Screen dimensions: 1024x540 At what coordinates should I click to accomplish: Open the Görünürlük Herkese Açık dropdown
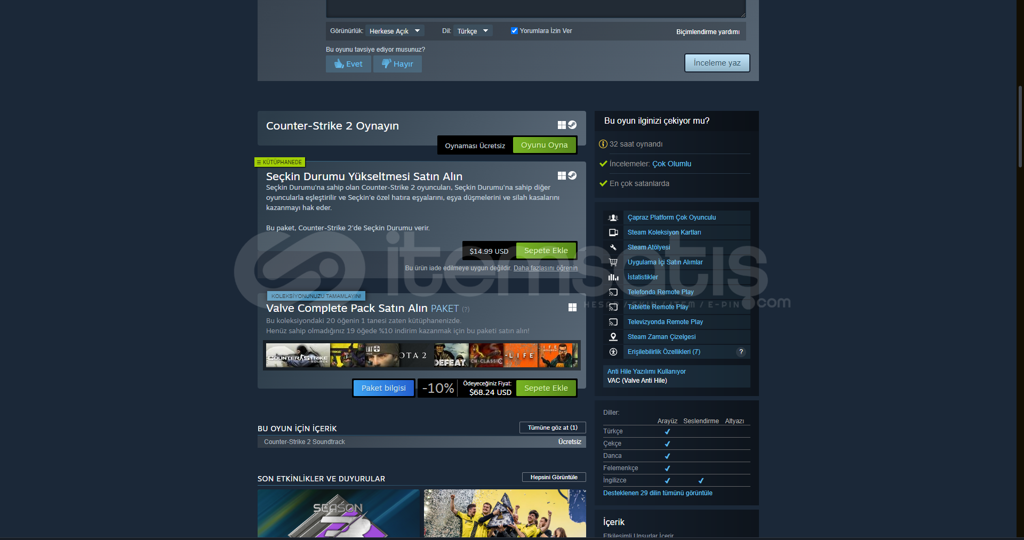[395, 31]
